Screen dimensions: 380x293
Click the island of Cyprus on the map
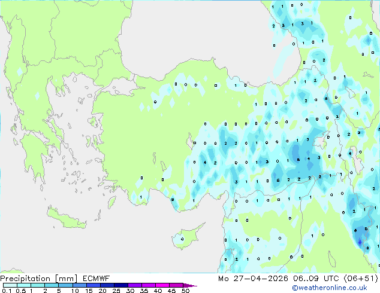pyautogui.click(x=186, y=237)
